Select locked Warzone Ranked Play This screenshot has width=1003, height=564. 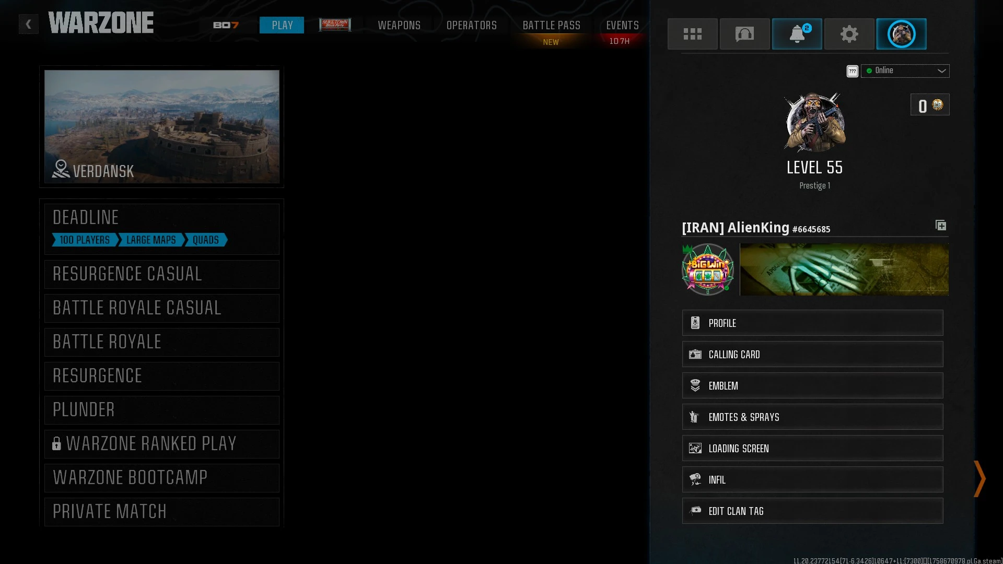161,444
